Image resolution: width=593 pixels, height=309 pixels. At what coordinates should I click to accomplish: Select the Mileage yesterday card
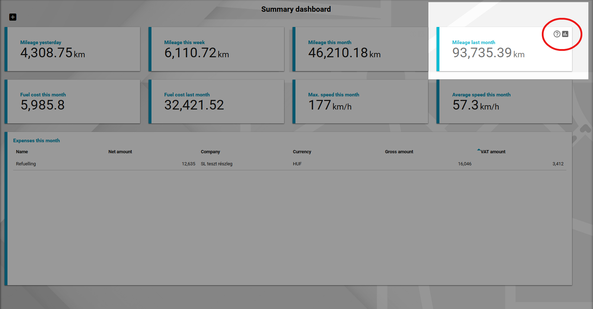[74, 49]
